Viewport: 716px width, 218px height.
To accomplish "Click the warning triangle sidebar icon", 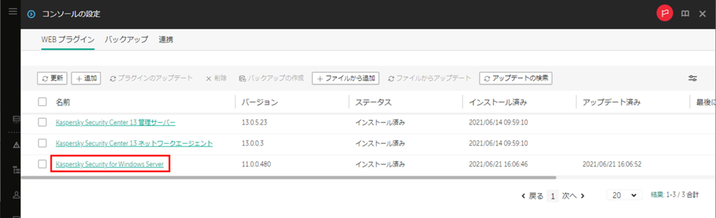I will click(17, 145).
